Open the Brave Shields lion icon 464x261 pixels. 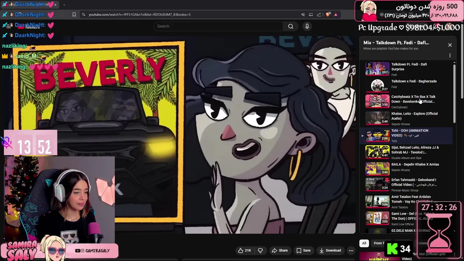tap(328, 14)
